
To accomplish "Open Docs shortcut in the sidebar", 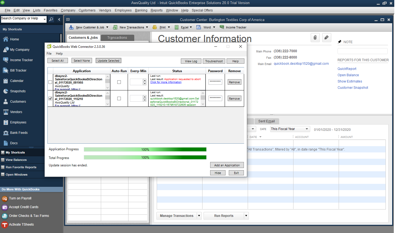I will tap(14, 143).
